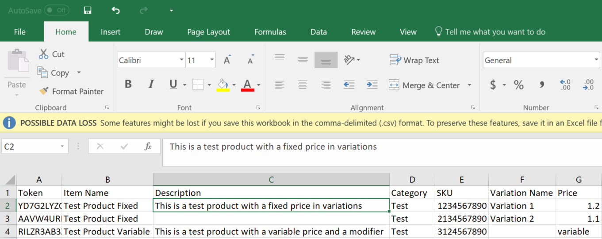Click the Save icon in title bar
The width and height of the screenshot is (602, 239).
(88, 10)
